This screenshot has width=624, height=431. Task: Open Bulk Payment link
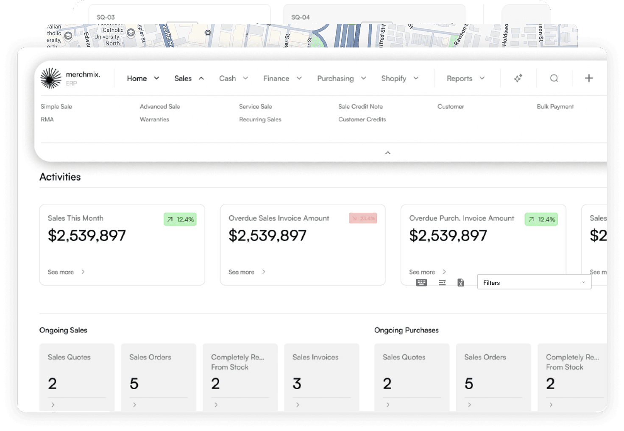pyautogui.click(x=555, y=107)
